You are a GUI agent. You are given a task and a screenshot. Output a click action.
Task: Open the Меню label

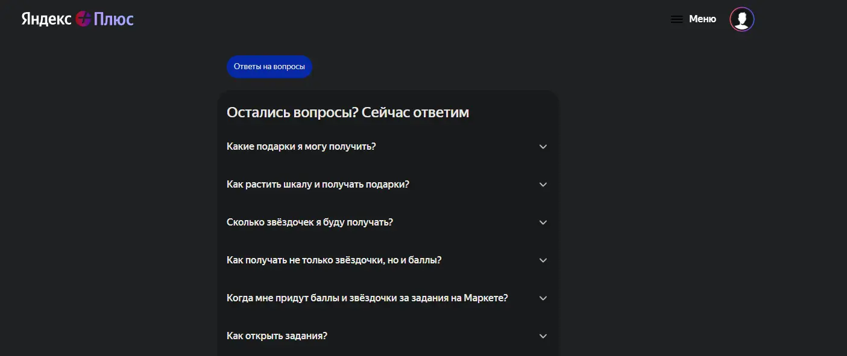[x=702, y=19]
